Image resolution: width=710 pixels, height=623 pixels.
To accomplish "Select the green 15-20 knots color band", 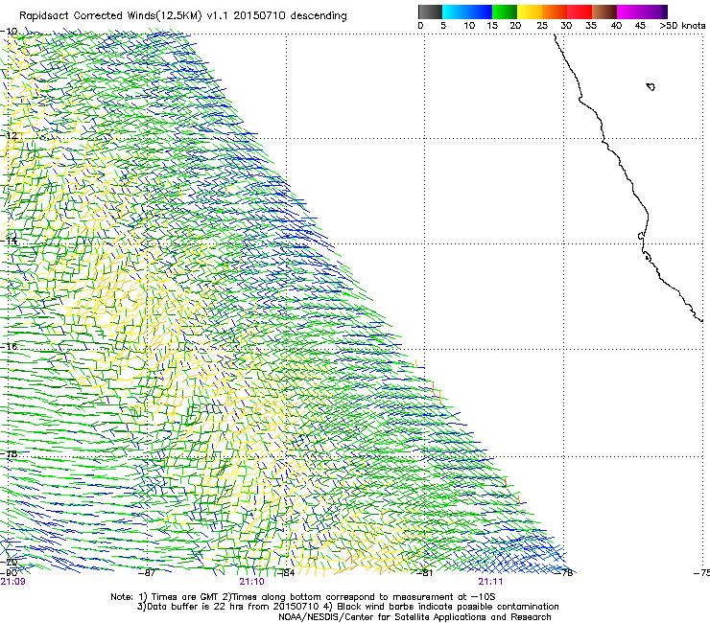I will [505, 12].
